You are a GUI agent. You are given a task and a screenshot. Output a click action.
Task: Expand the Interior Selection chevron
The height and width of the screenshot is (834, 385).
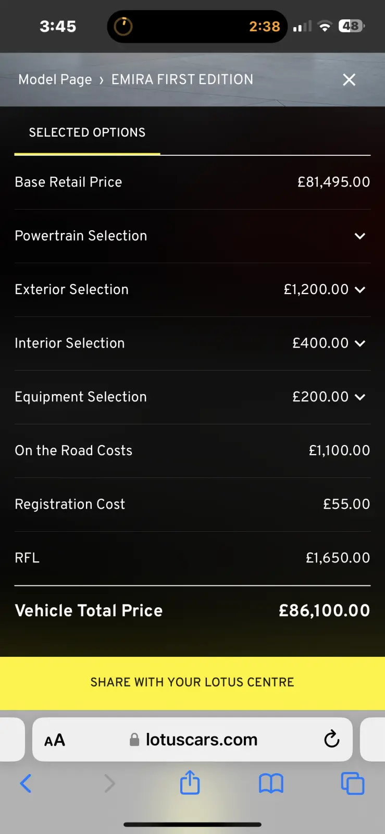tap(359, 344)
